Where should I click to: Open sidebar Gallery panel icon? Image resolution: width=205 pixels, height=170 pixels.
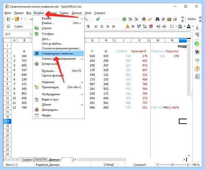(197, 60)
